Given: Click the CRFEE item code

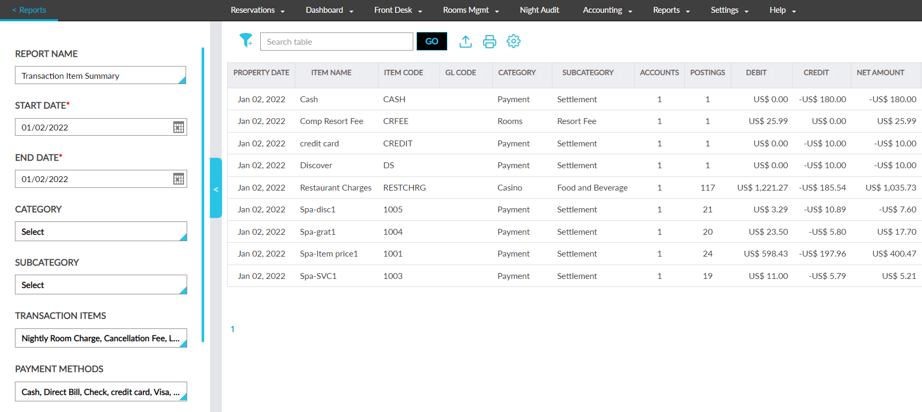Looking at the screenshot, I should (x=396, y=121).
